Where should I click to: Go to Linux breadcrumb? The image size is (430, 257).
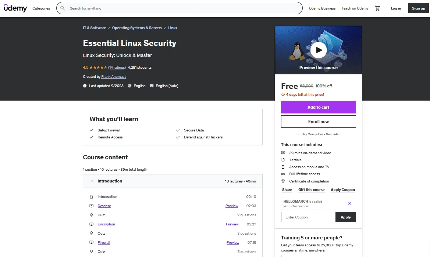pos(173,28)
